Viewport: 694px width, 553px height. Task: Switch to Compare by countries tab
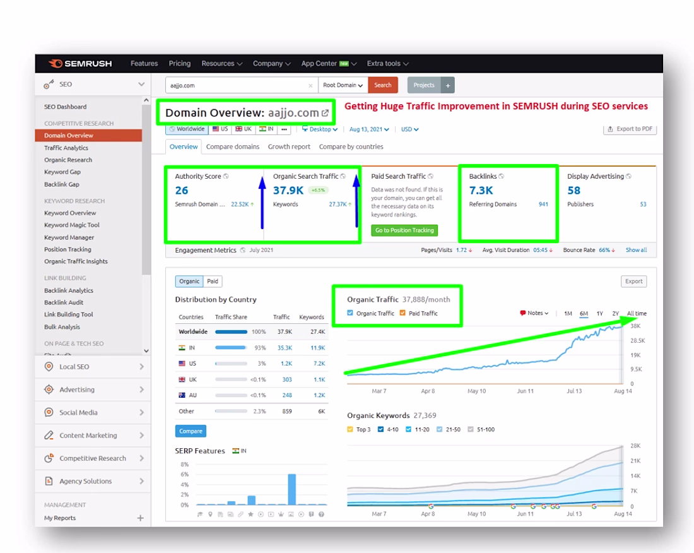(x=351, y=146)
